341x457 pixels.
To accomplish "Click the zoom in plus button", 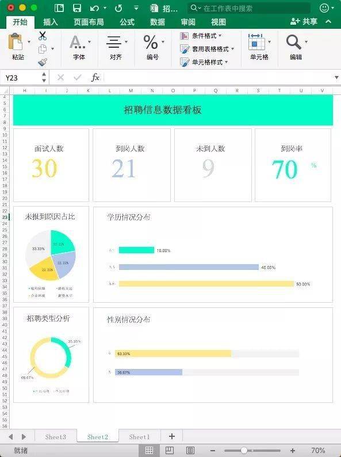I will [293, 451].
